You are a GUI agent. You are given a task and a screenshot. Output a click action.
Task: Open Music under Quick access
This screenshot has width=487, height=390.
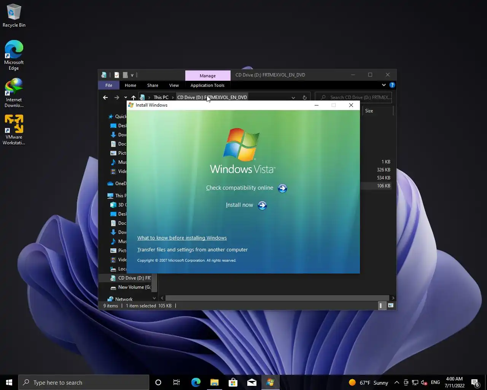118,162
